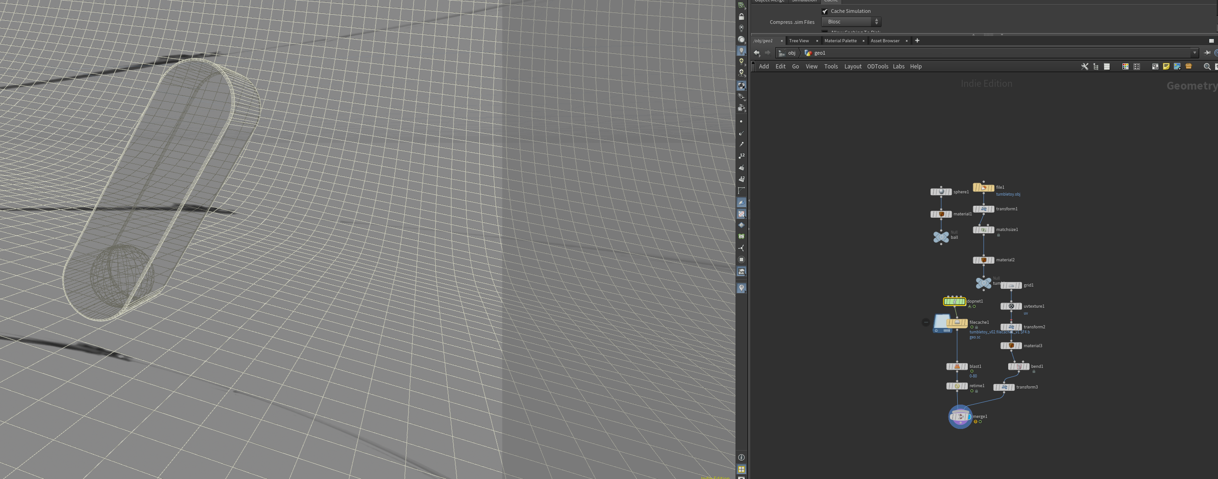This screenshot has width=1218, height=479.
Task: Open the Go menu
Action: click(796, 67)
